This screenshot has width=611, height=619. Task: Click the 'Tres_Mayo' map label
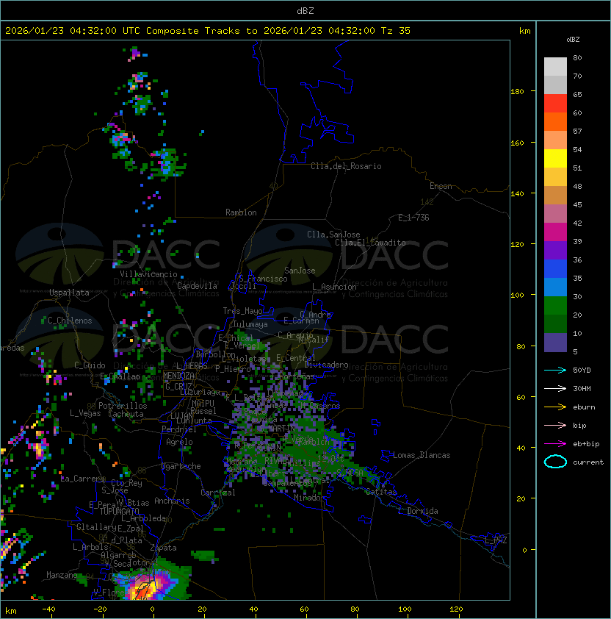click(x=242, y=311)
